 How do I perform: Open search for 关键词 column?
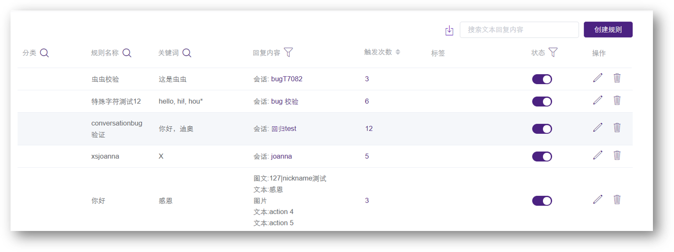click(x=187, y=53)
